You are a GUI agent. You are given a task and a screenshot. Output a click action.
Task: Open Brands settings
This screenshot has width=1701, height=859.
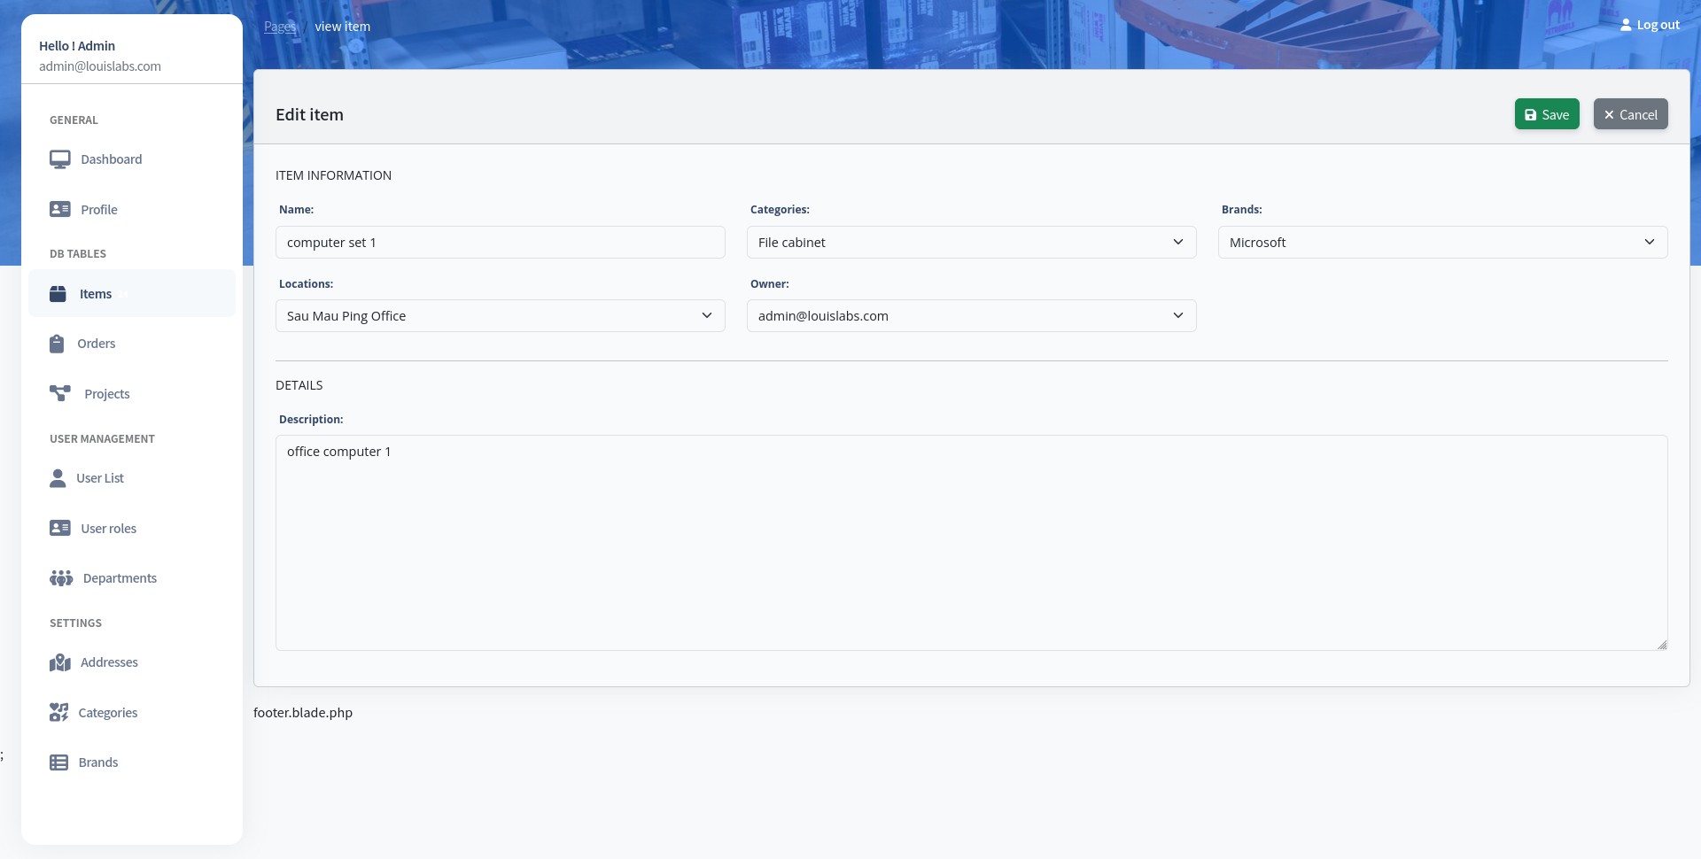point(132,762)
